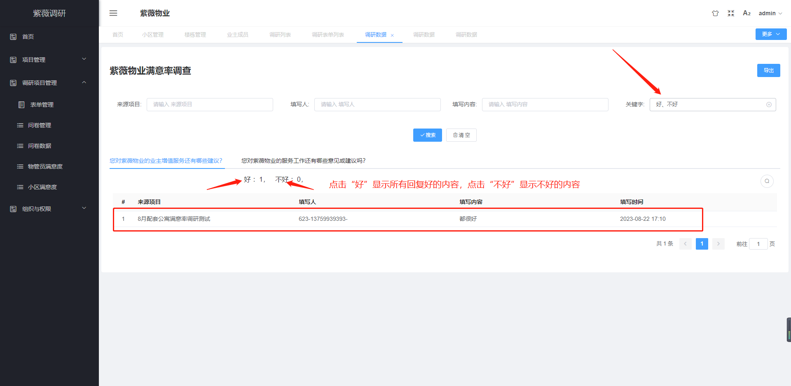Go to the next page arrow
The width and height of the screenshot is (791, 386).
click(x=718, y=244)
